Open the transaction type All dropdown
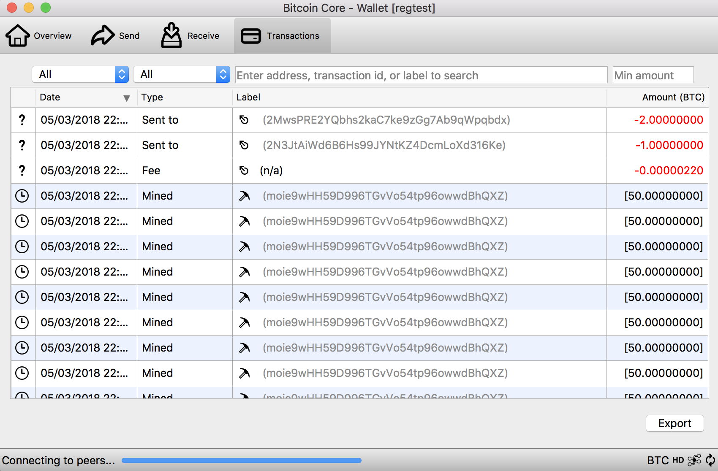This screenshot has width=718, height=471. [x=182, y=75]
